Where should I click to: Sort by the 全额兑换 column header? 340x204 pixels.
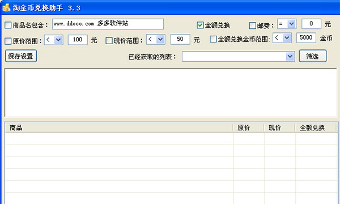(x=316, y=128)
